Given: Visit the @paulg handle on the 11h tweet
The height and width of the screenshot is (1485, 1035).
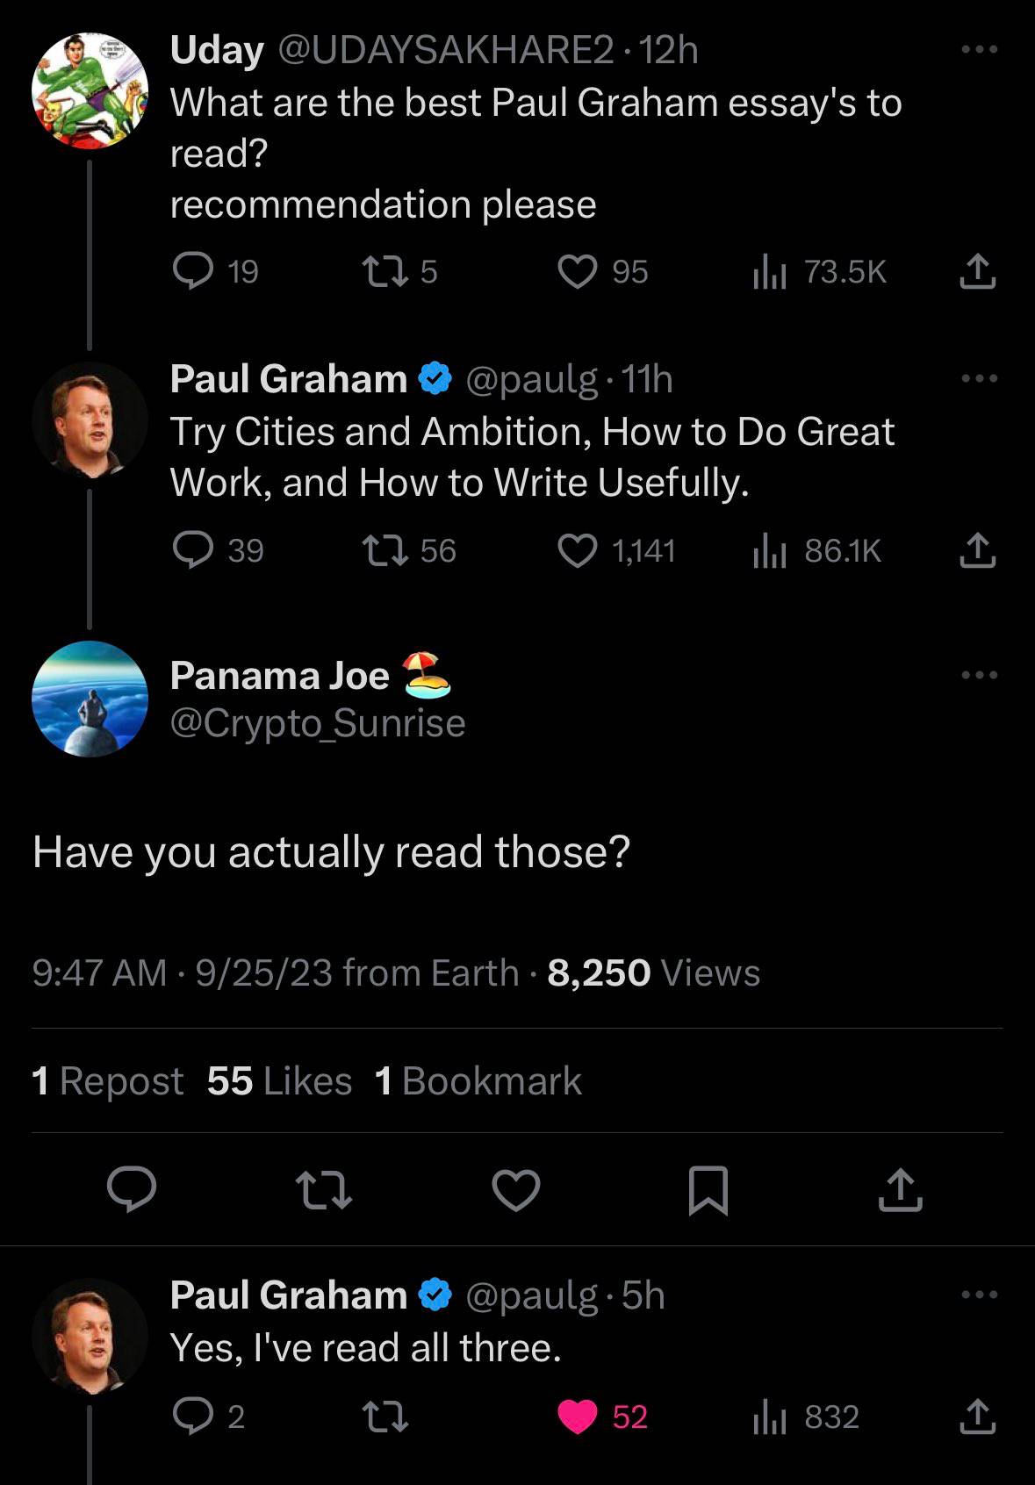Looking at the screenshot, I should pyautogui.click(x=531, y=379).
